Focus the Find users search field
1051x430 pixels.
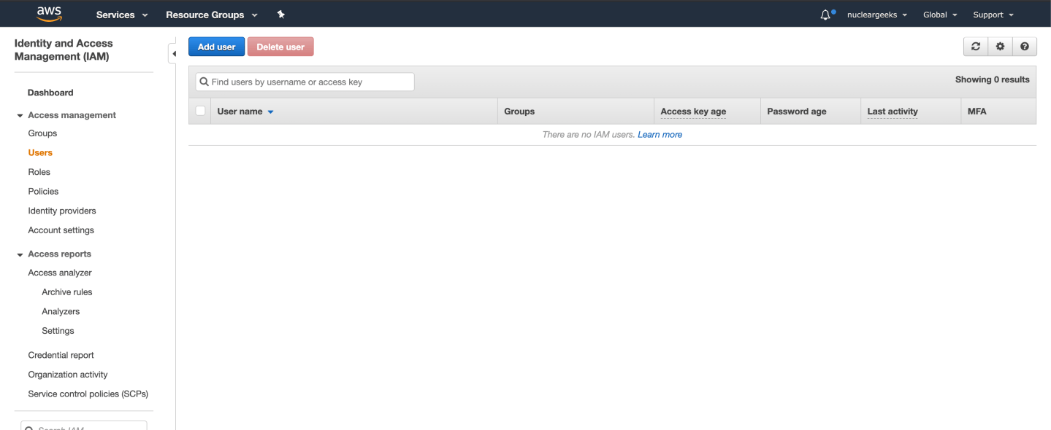[305, 82]
